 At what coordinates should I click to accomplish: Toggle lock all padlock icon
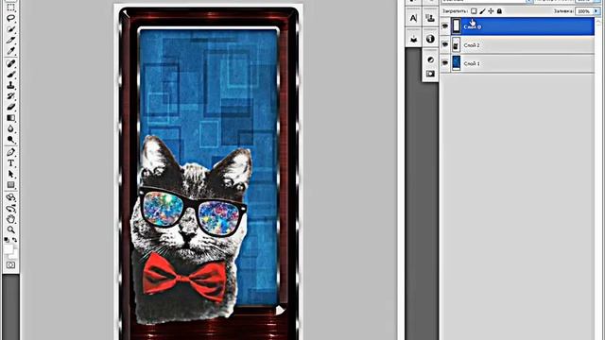(x=499, y=11)
